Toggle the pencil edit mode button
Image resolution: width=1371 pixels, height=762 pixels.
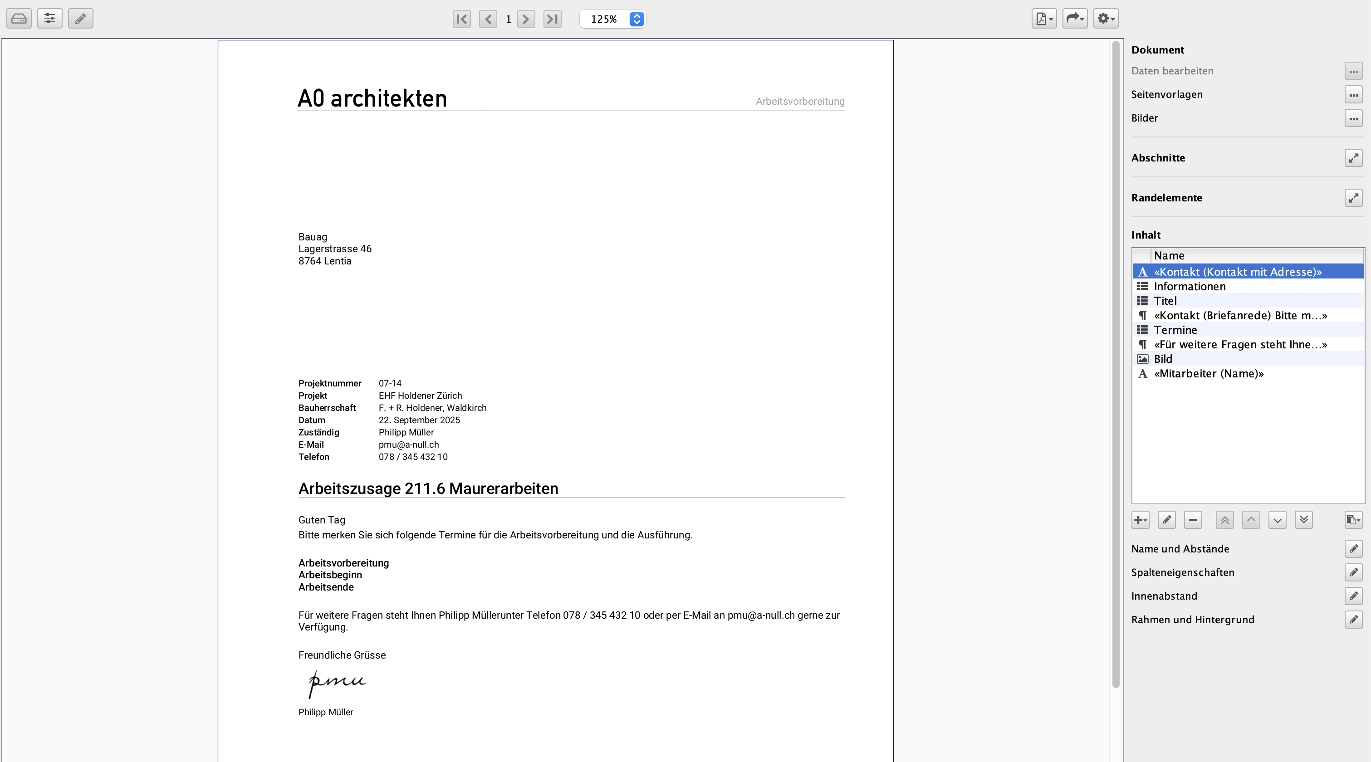point(80,19)
